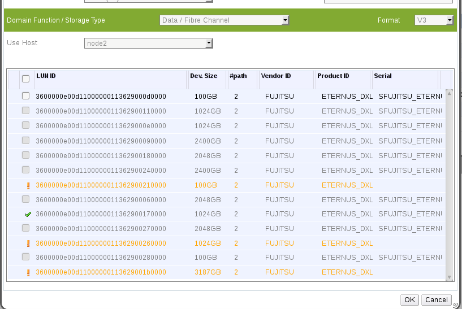Open the Use Host node2 dropdown
Image resolution: width=462 pixels, height=309 pixels.
(149, 43)
